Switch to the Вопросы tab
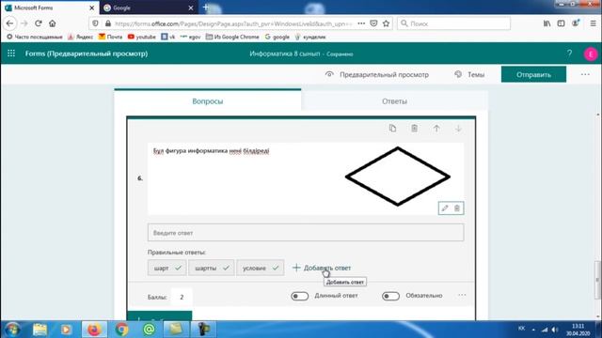The height and width of the screenshot is (338, 602). [x=208, y=101]
